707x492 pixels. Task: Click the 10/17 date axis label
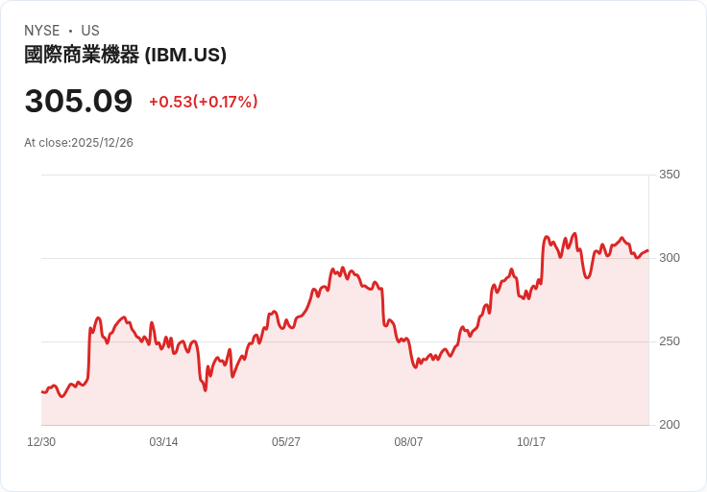click(530, 442)
